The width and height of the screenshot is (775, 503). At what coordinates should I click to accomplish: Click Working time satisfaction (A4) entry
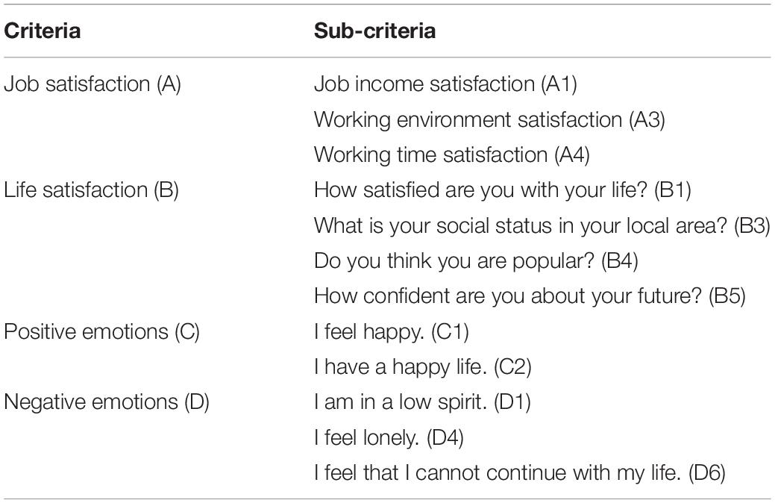(452, 154)
